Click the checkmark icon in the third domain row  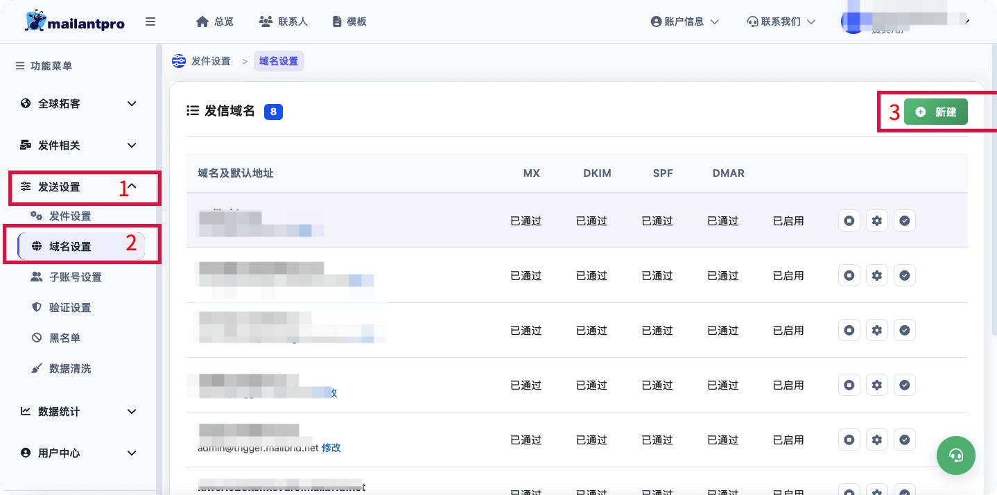click(x=905, y=330)
